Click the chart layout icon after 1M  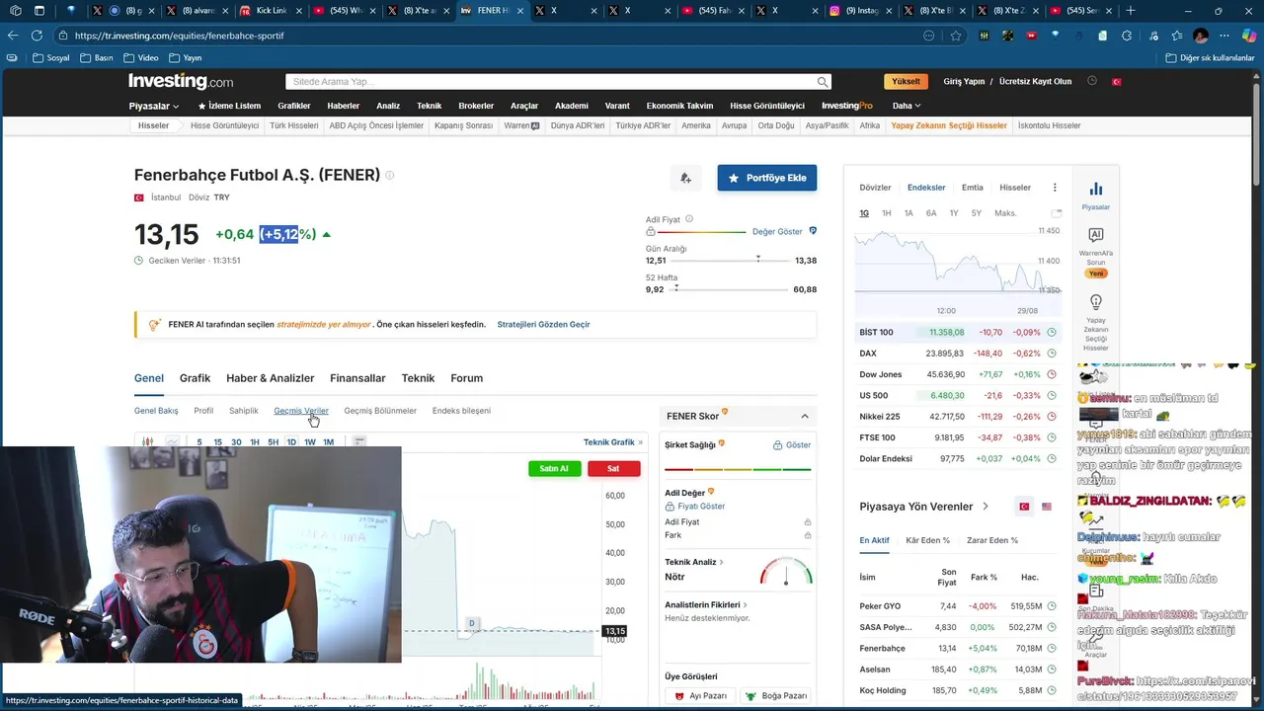[359, 441]
